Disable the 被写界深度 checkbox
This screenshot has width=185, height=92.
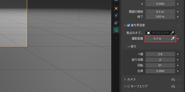point(128,25)
